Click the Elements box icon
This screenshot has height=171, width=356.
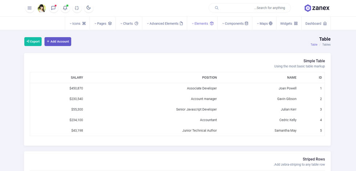(x=211, y=23)
